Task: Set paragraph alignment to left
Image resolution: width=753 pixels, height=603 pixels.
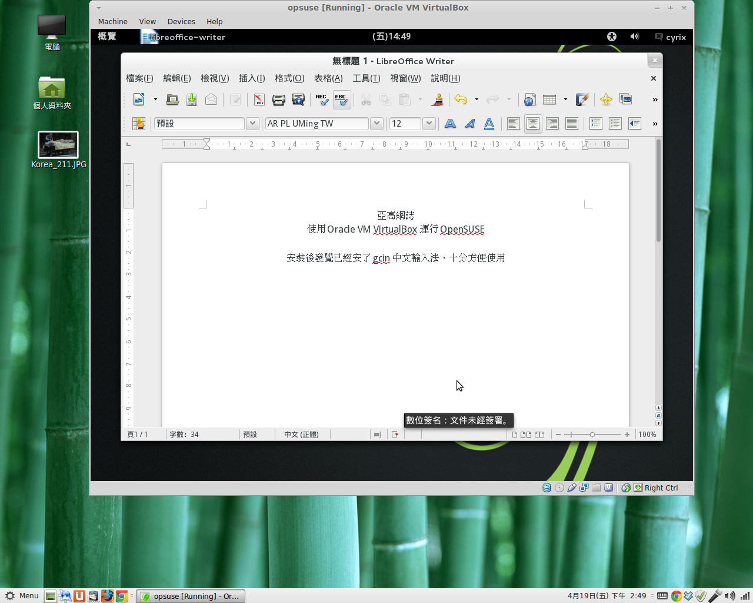Action: pos(514,124)
